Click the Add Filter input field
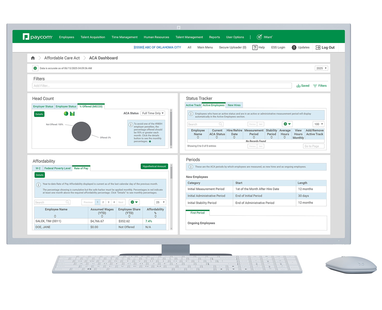Viewport: 382px width, 310px height. pos(162,86)
